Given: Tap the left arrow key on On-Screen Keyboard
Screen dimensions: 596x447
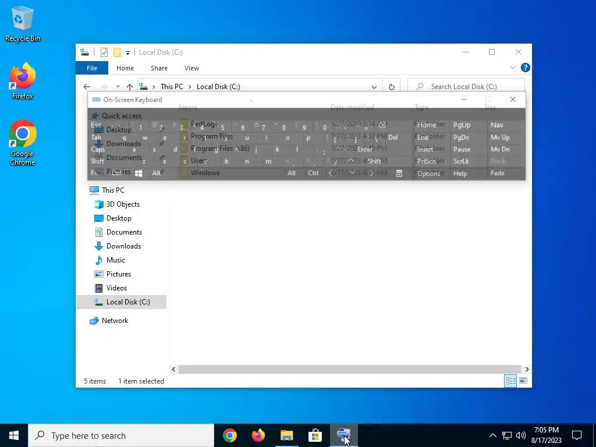Looking at the screenshot, I should tap(331, 173).
